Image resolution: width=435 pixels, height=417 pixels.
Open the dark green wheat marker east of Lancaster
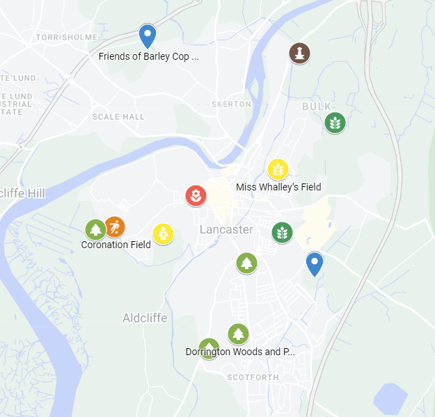pos(282,233)
